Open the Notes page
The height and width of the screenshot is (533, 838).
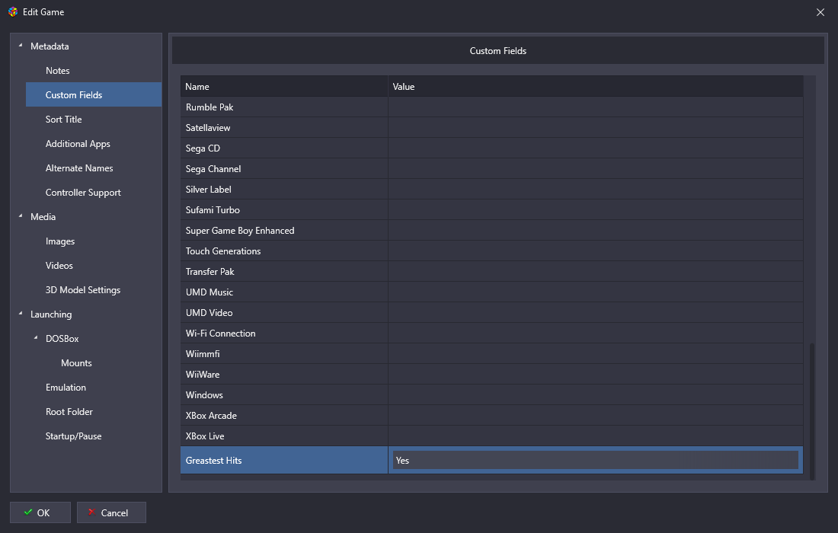[58, 71]
